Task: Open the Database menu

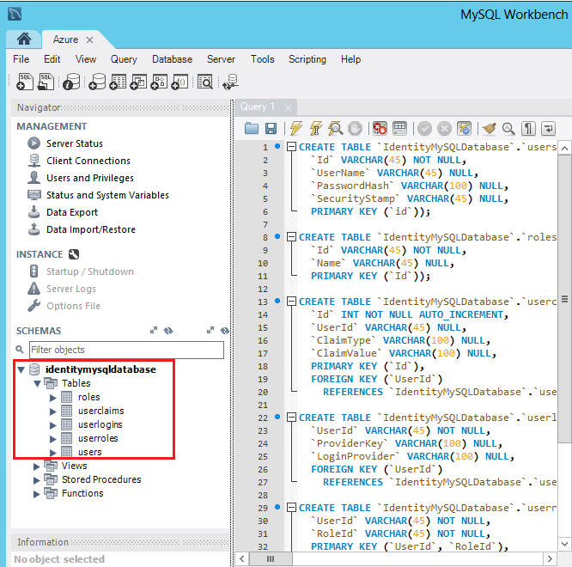Action: 172,59
